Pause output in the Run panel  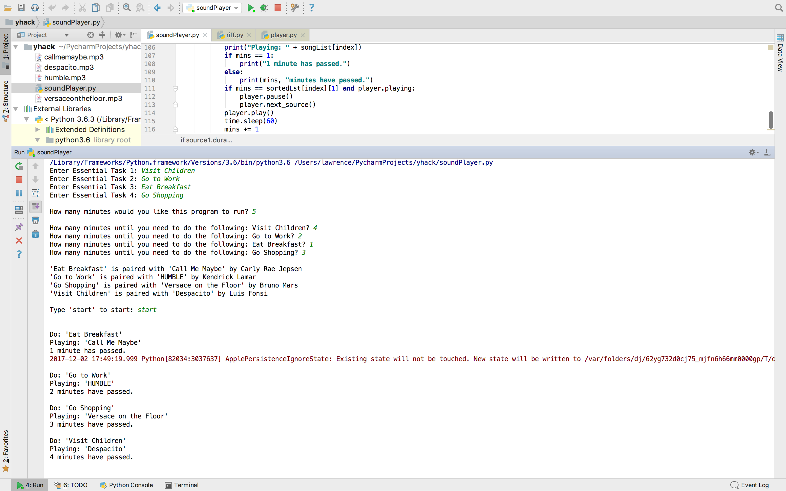click(x=19, y=193)
